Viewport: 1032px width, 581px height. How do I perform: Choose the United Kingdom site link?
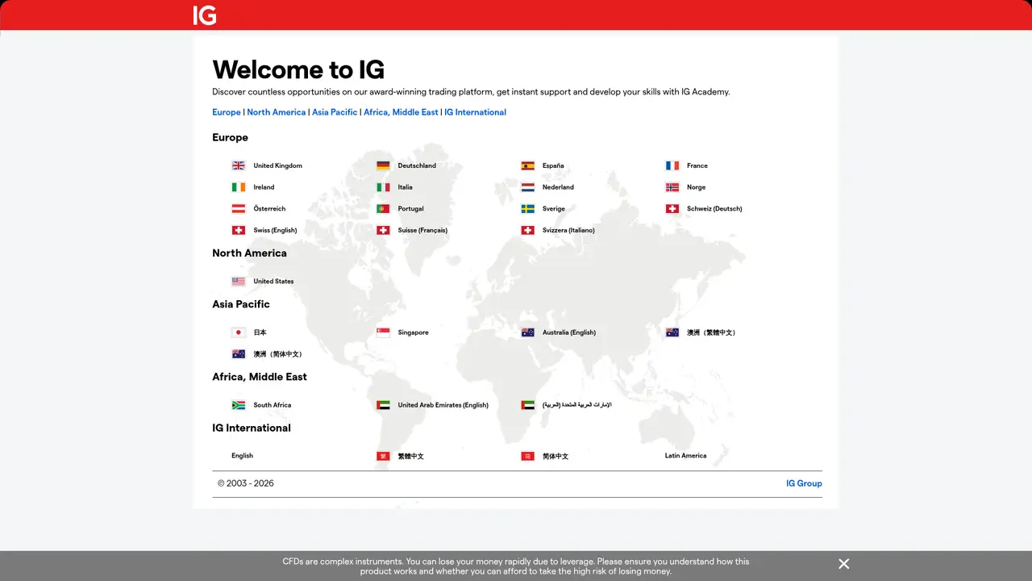277,165
